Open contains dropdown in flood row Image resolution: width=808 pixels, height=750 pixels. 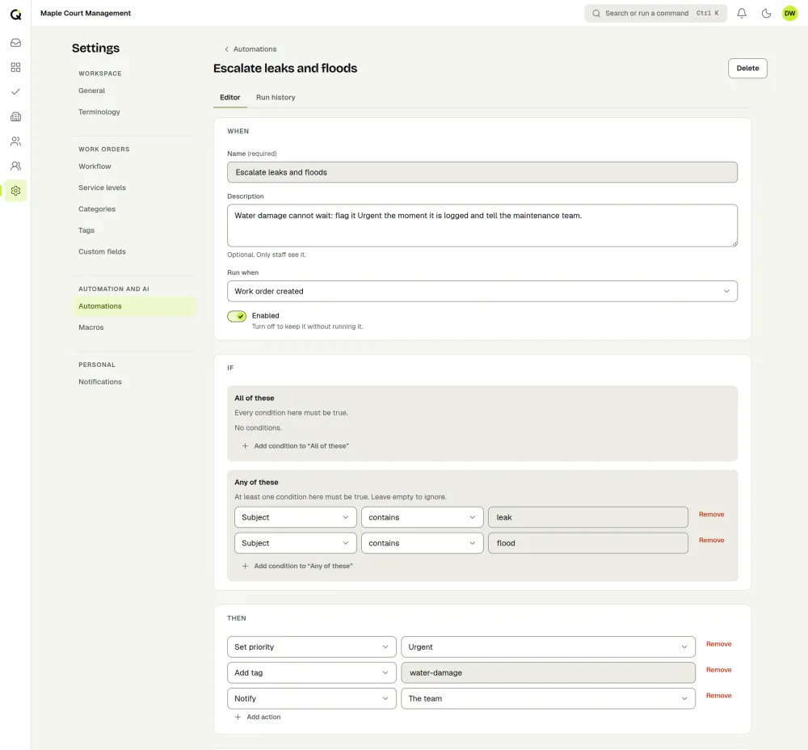click(x=422, y=543)
